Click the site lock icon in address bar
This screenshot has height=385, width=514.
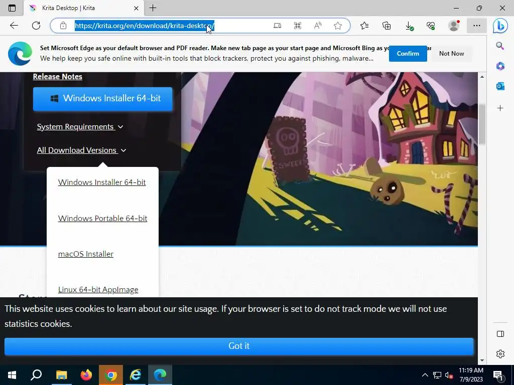click(x=63, y=26)
